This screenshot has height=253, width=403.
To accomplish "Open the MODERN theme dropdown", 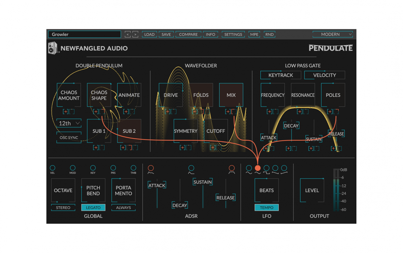I will point(332,34).
